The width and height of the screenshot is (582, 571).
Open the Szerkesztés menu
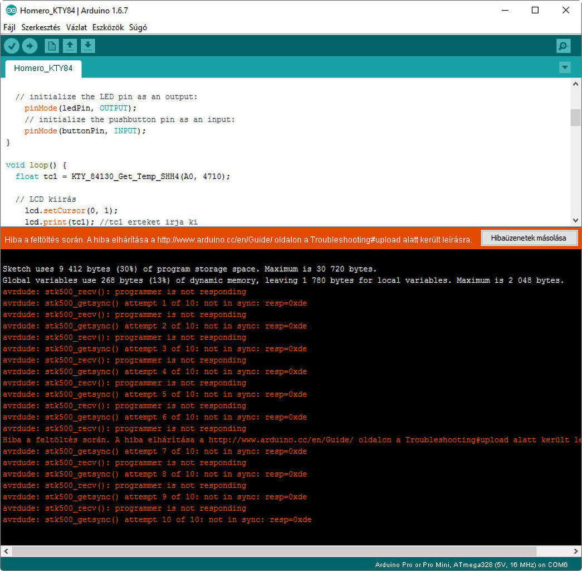click(x=41, y=27)
